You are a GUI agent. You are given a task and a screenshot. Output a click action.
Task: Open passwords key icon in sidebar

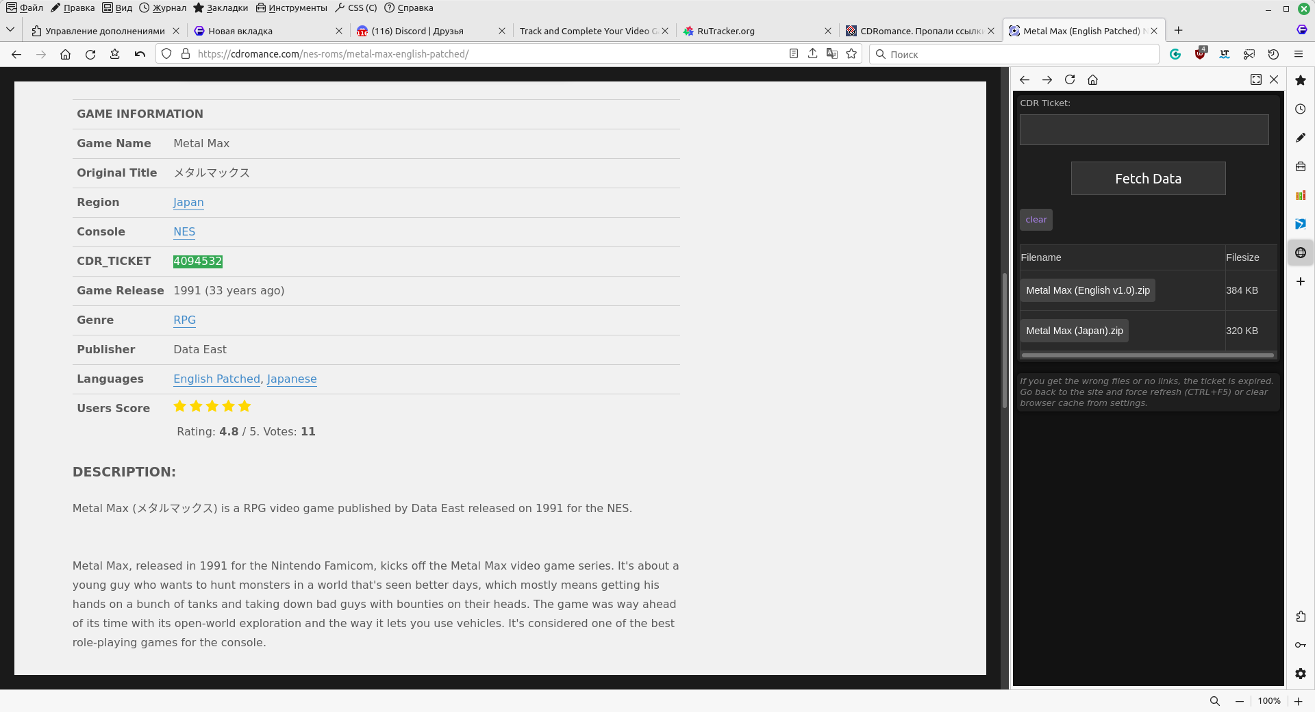(x=1301, y=645)
